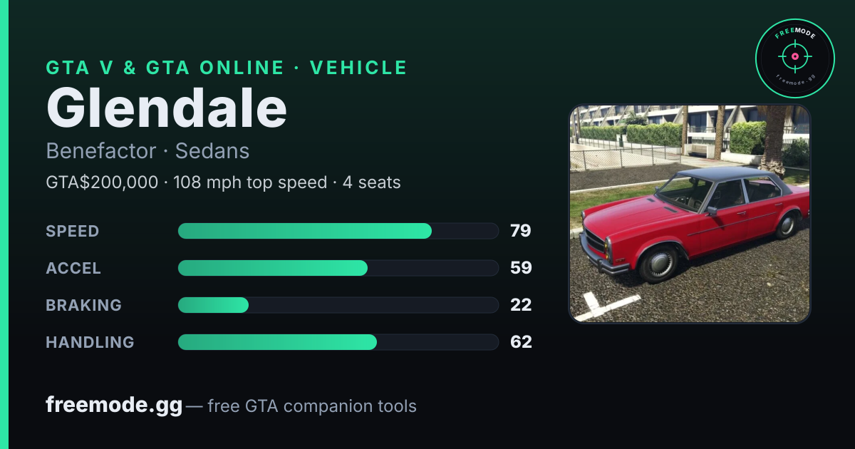855x449 pixels.
Task: Click the HANDLING stat bar
Action: click(338, 342)
